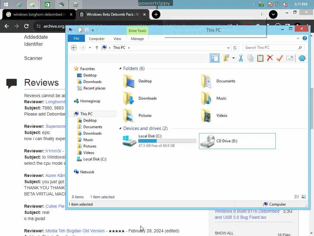Select the Documents folder icon
The image size is (314, 236).
[x=207, y=81]
